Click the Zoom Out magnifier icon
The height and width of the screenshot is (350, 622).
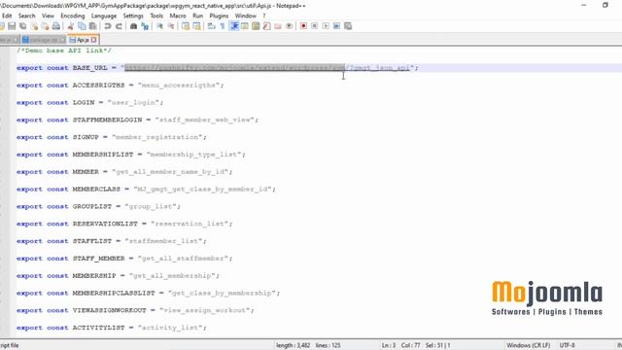(x=171, y=26)
